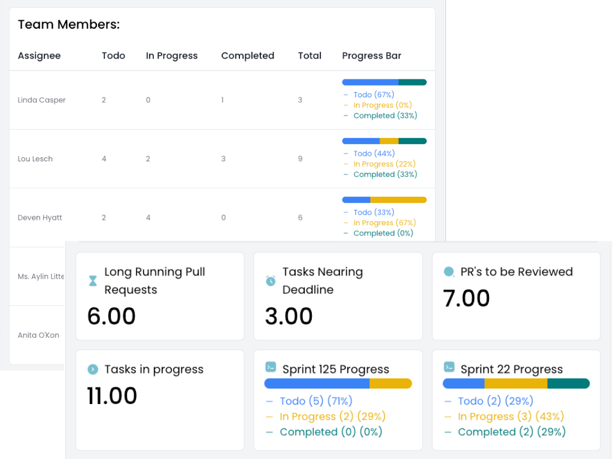Click Anita O'Kon in the team list
The width and height of the screenshot is (613, 459).
coord(39,335)
